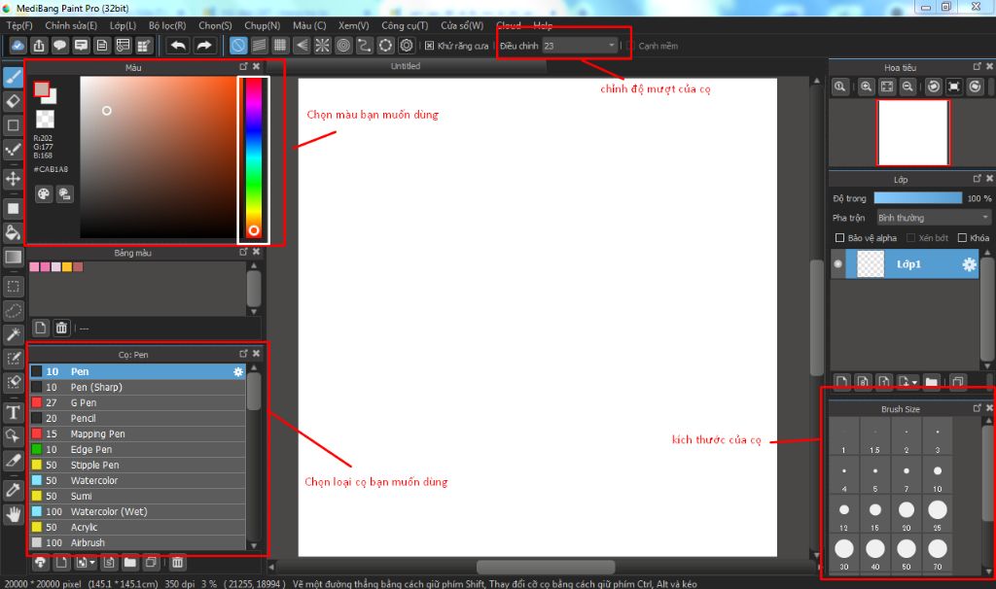
Task: Open the Pha trộn blend mode dropdown
Action: pyautogui.click(x=934, y=218)
